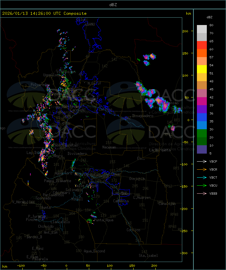This screenshot has height=270, width=226.
Task: Pick the magenta 39-42 dBZ swatch
Action: point(202,101)
